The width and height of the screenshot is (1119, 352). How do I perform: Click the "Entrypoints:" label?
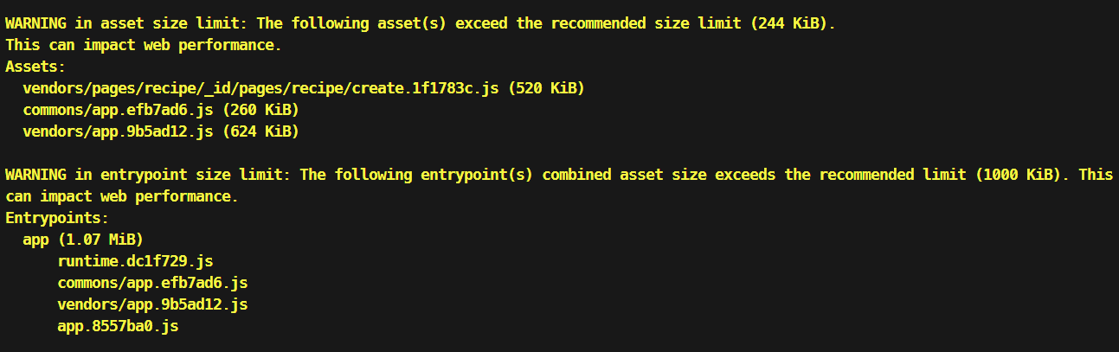[57, 218]
